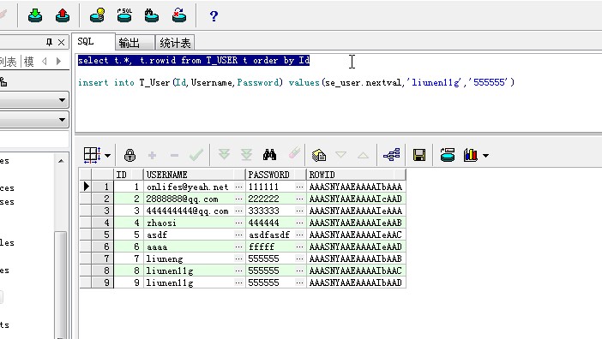
Task: Click the Fetch next page icon
Action: tap(224, 155)
